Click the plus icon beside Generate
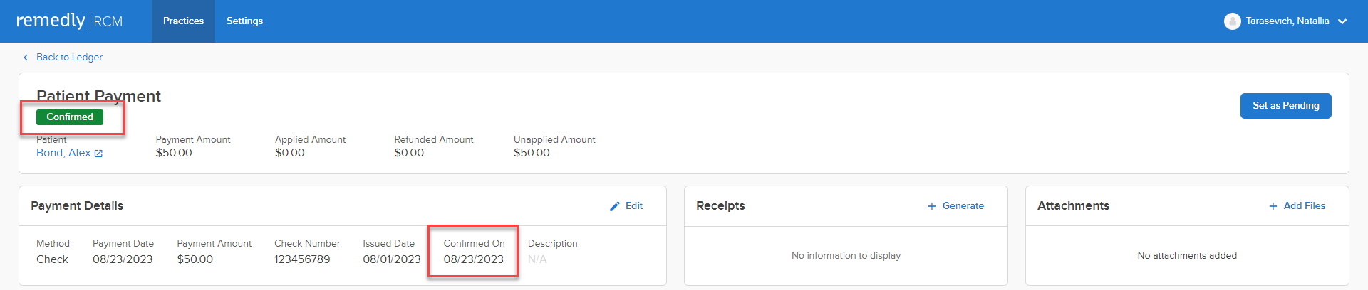The image size is (1368, 290). point(931,206)
